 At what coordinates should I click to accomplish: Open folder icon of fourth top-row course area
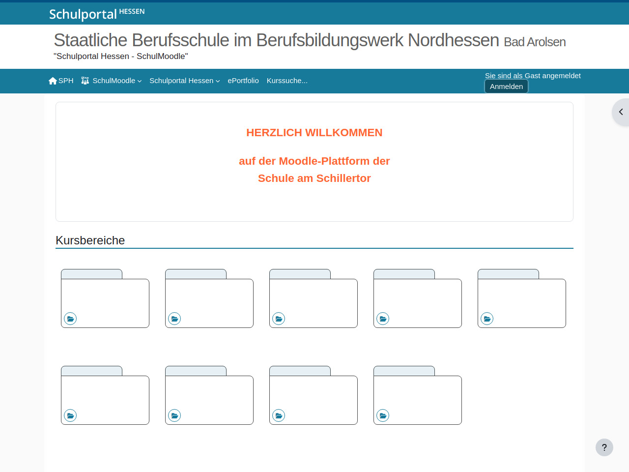(383, 319)
